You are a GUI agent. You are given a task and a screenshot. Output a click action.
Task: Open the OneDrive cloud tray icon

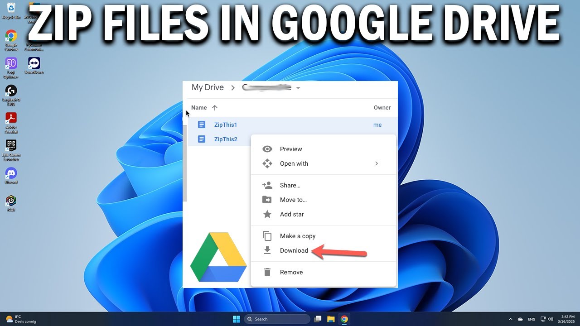pos(521,319)
